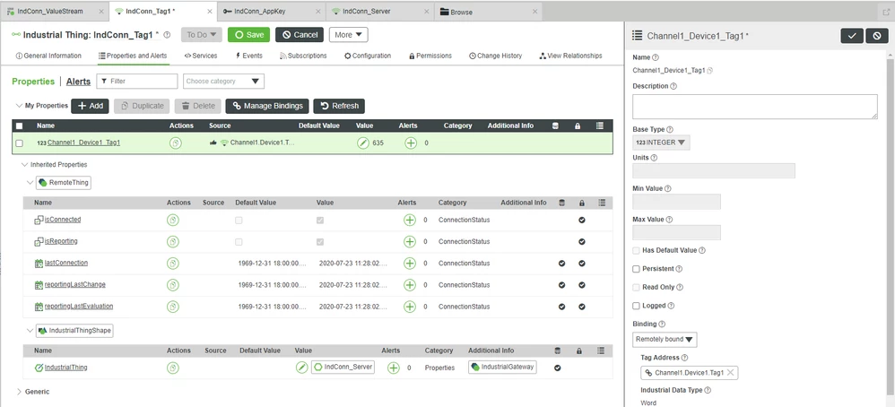Open the pop-out icon at tab bar end
This screenshot has height=407, width=895.
pos(886,12)
